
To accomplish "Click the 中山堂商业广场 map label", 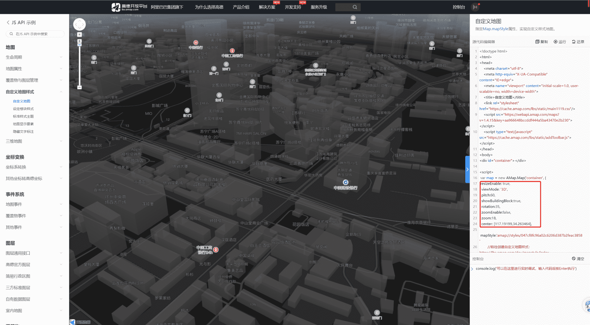I will click(254, 223).
